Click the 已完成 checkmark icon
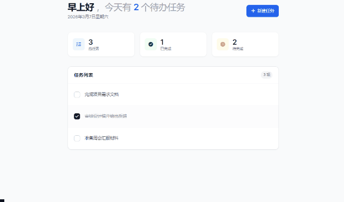The image size is (344, 202). coord(151,44)
